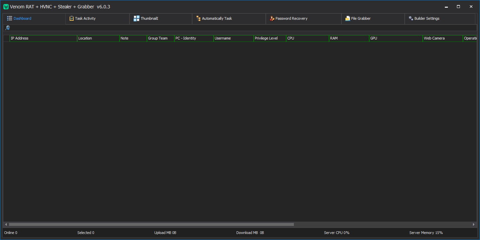Click the Dashboard list icon
Image resolution: width=480 pixels, height=240 pixels.
coord(9,18)
